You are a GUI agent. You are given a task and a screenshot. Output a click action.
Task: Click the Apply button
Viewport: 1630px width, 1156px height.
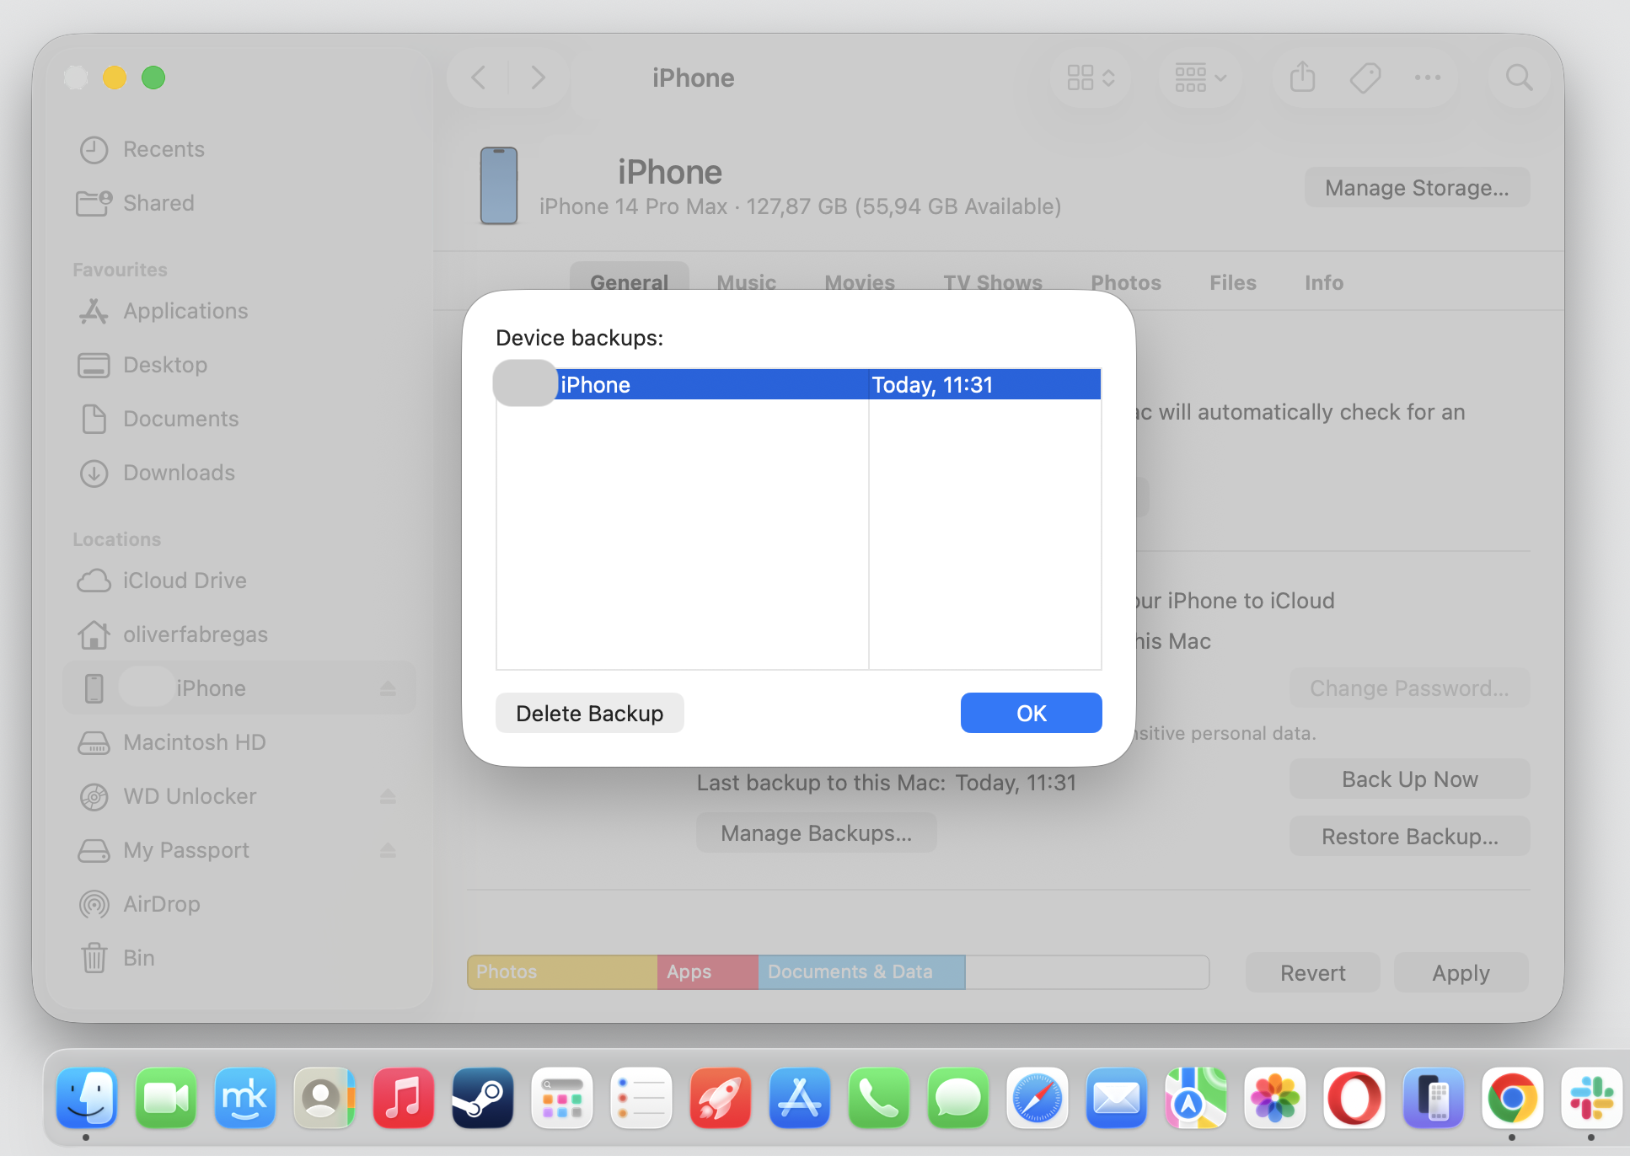[1461, 972]
